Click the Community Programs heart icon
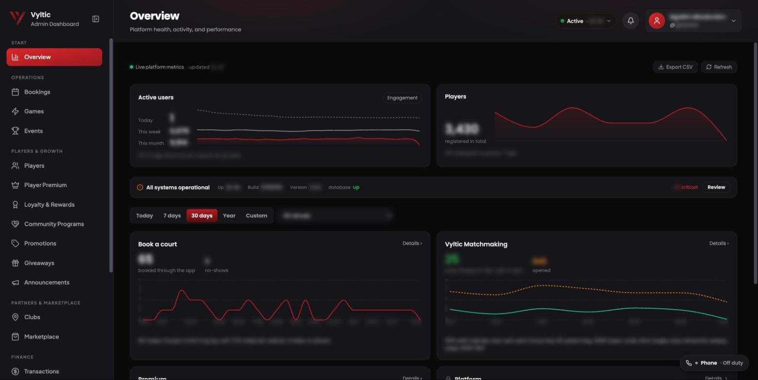Viewport: 758px width, 380px height. click(16, 224)
